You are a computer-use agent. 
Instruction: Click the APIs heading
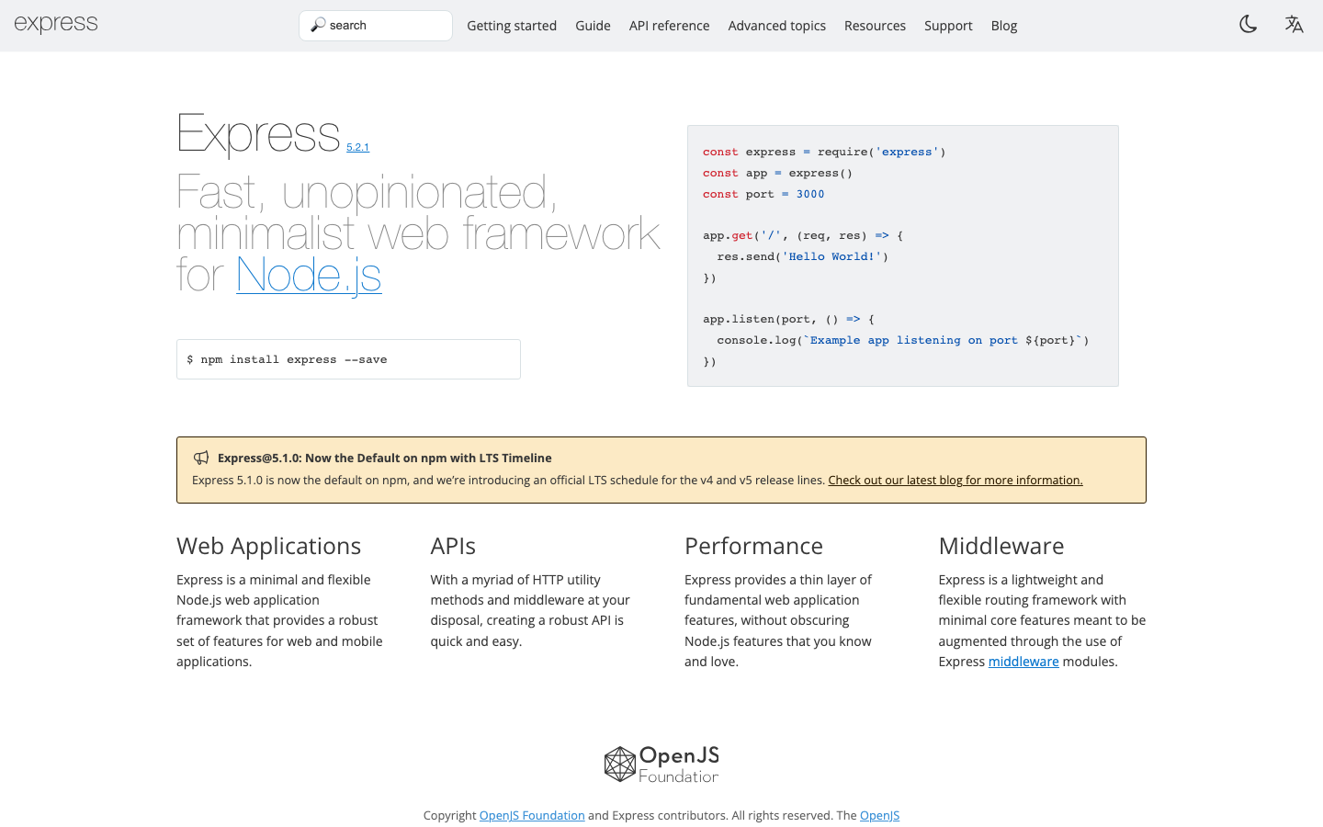[453, 546]
